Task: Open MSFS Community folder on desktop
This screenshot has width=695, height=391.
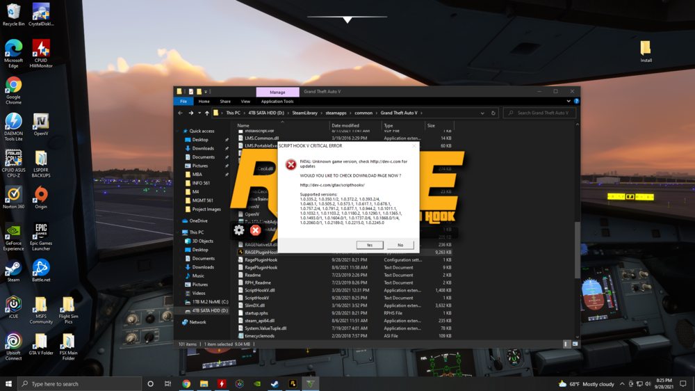Action: (41, 310)
